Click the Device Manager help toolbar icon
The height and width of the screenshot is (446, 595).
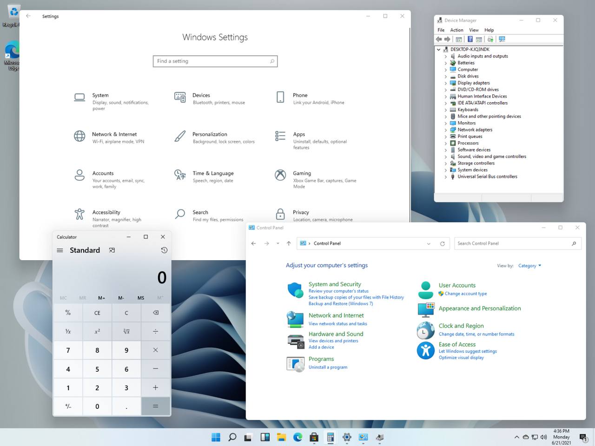[x=470, y=39]
